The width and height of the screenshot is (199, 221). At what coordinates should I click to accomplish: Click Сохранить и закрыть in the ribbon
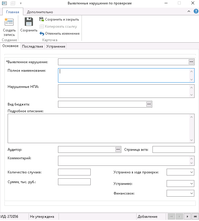59,19
